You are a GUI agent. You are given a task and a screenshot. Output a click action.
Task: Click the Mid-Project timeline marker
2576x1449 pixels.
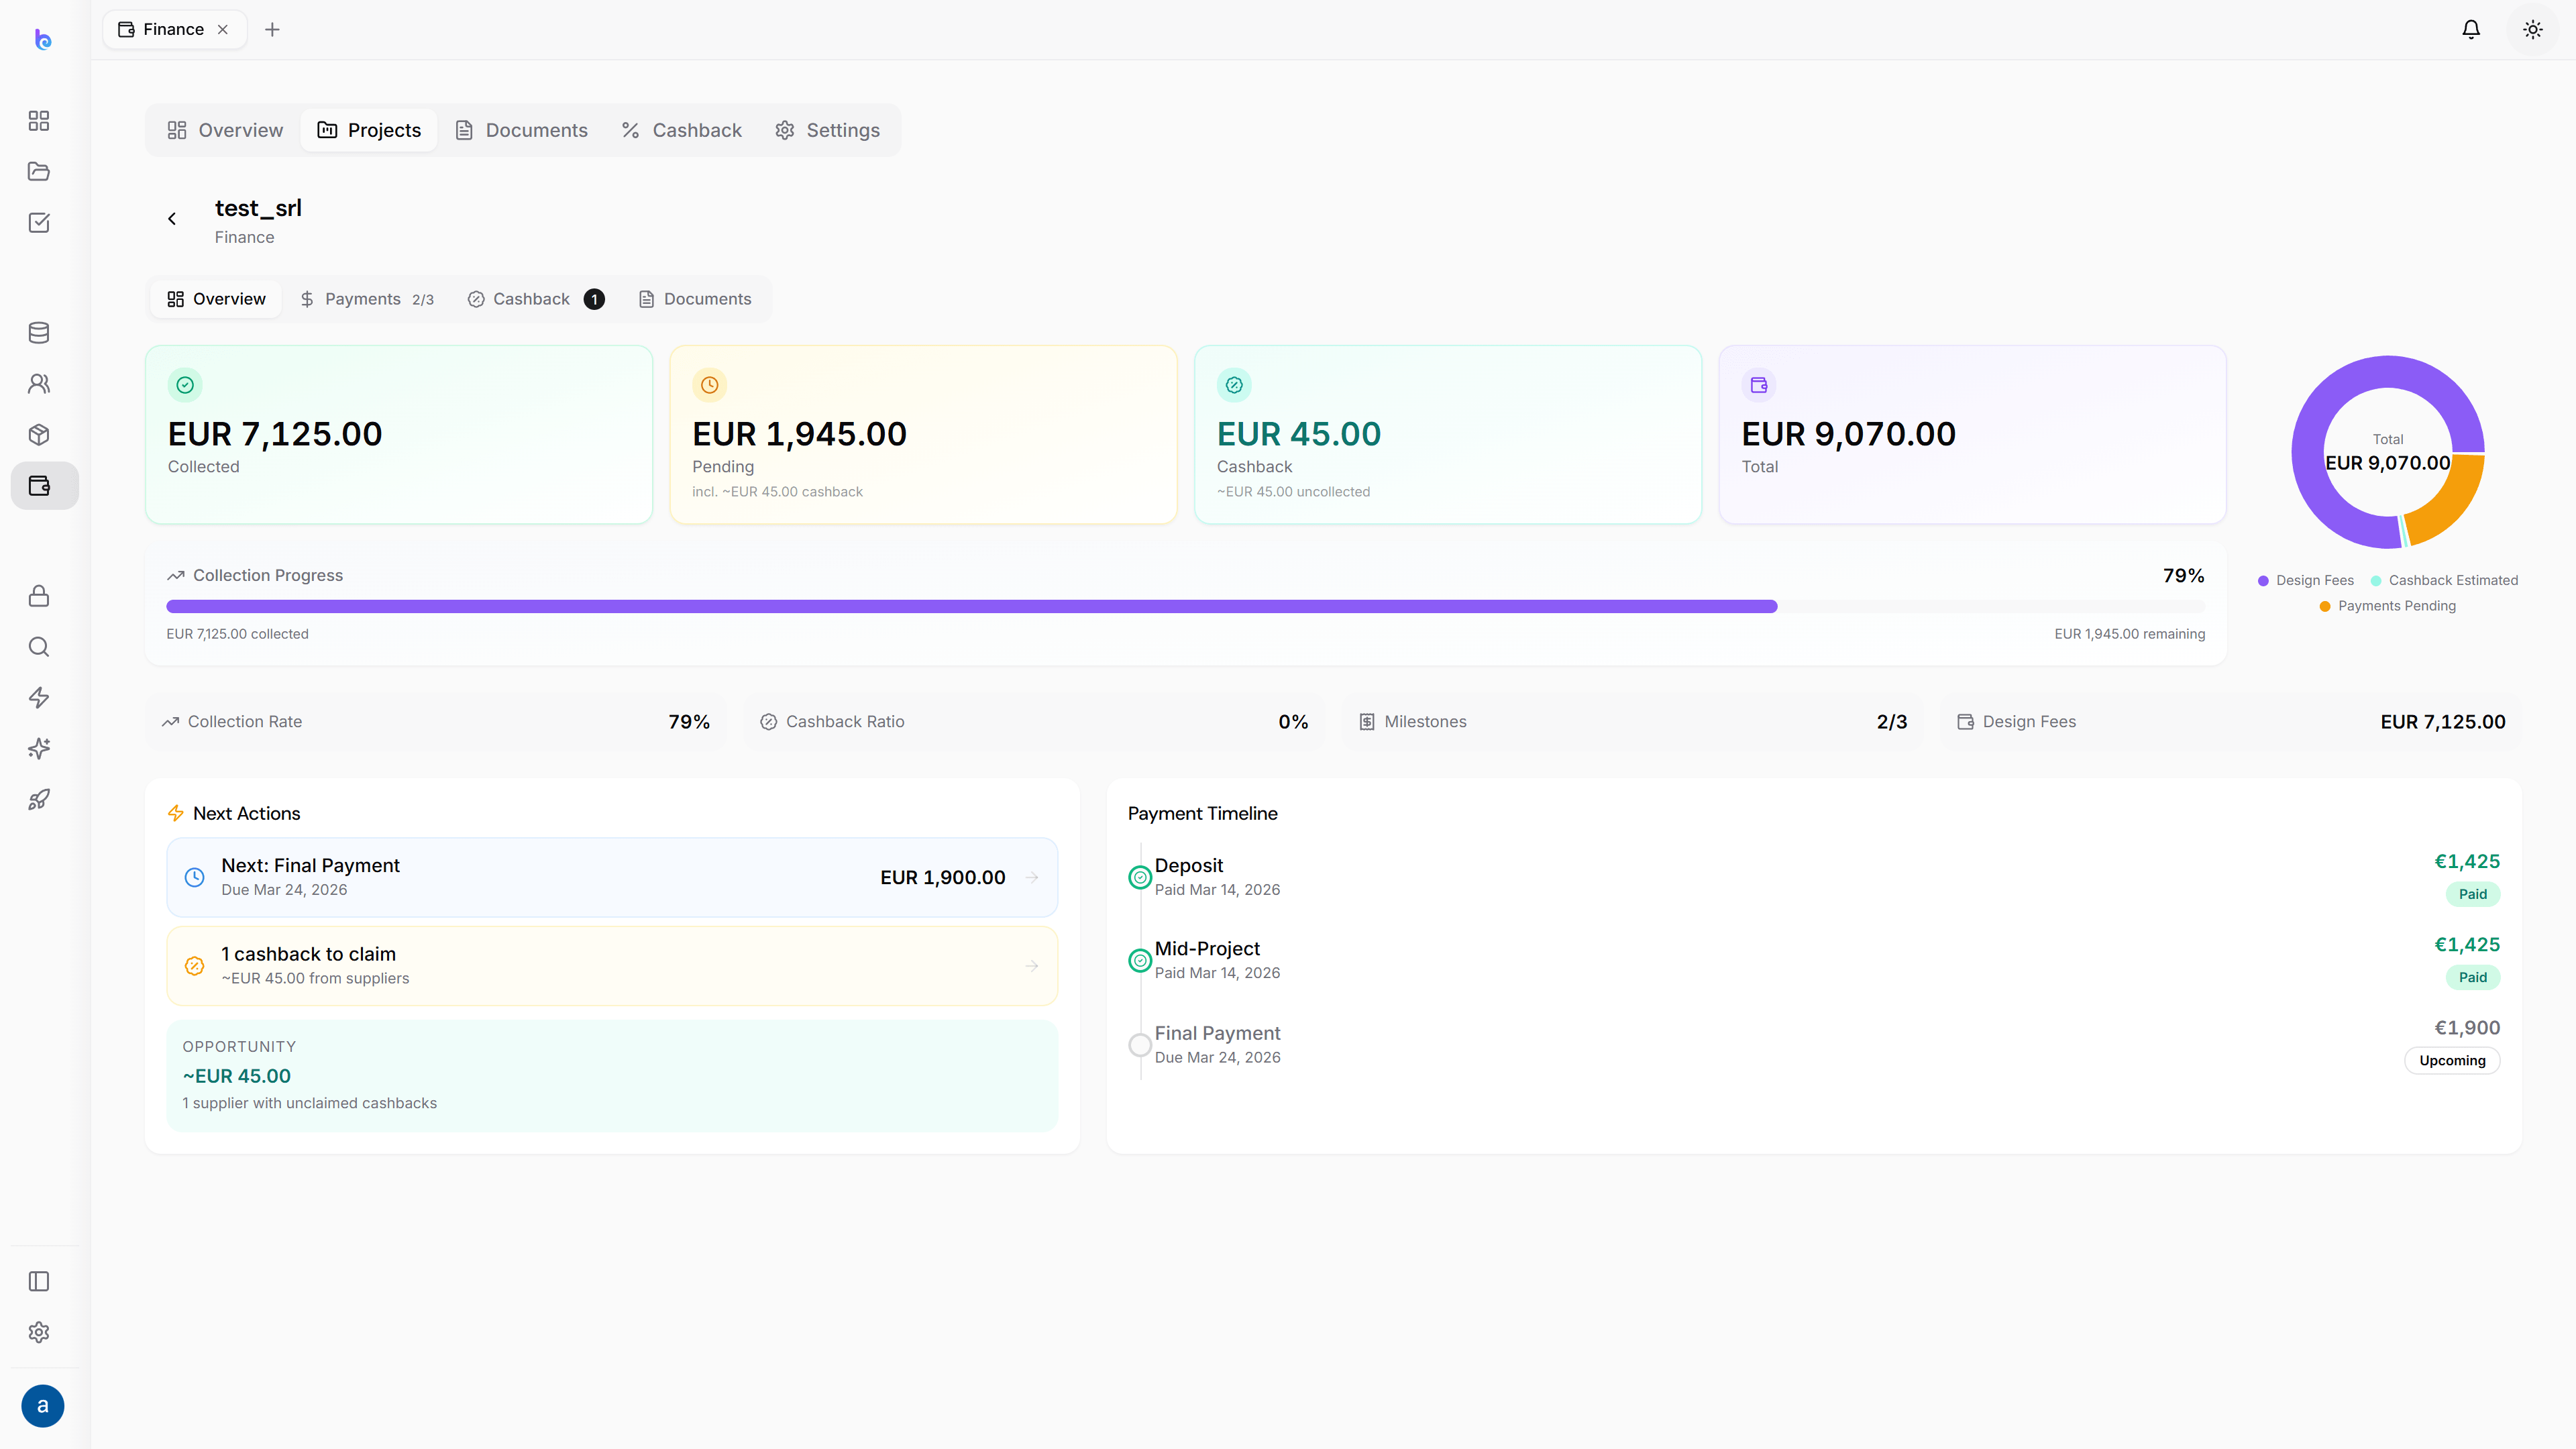[1140, 960]
